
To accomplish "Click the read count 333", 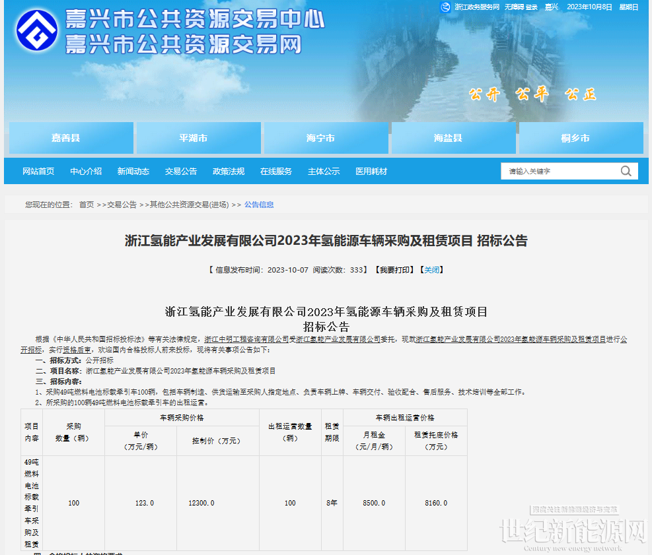I will tap(356, 270).
